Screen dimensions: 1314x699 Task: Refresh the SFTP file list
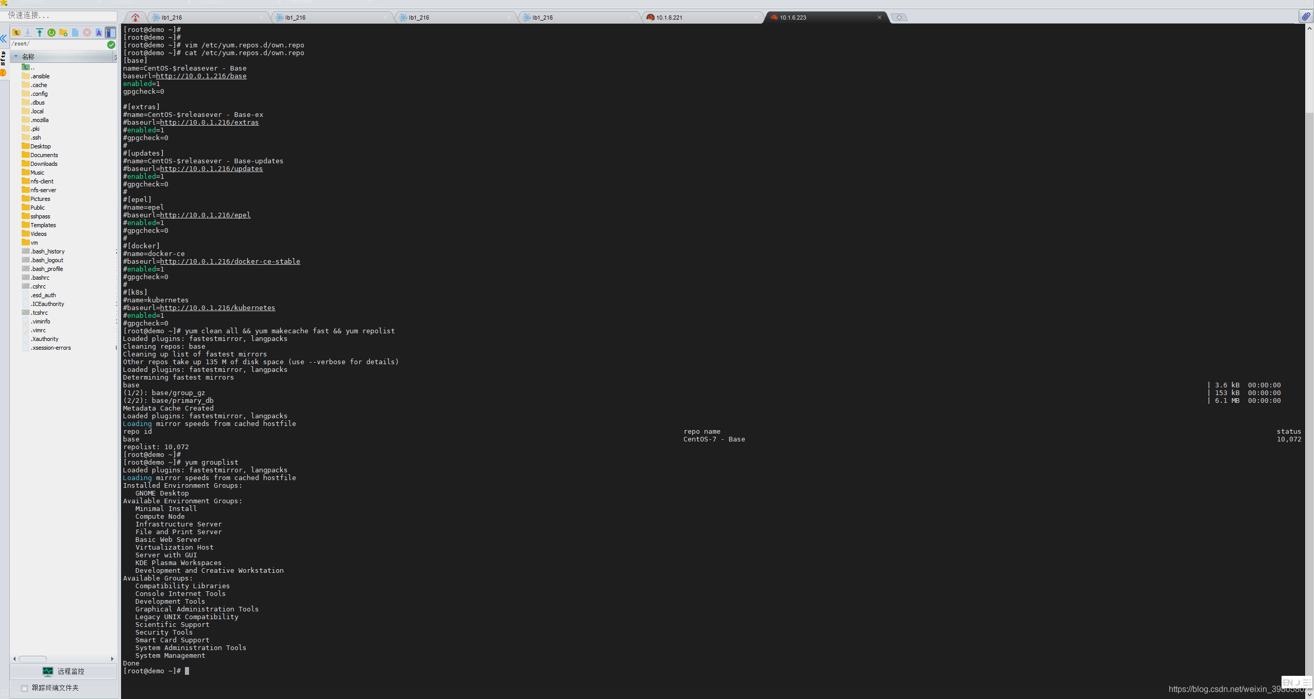tap(52, 32)
